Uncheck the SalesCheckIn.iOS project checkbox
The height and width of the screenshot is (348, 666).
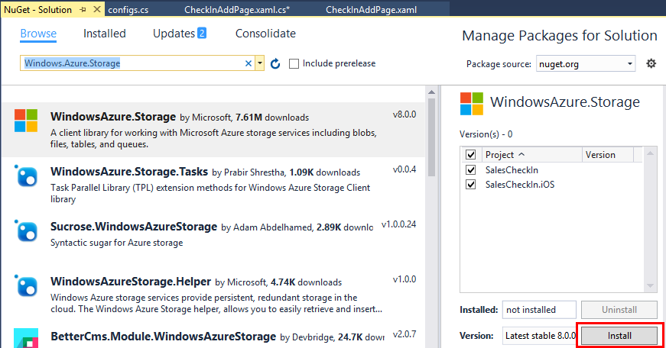pyautogui.click(x=470, y=185)
